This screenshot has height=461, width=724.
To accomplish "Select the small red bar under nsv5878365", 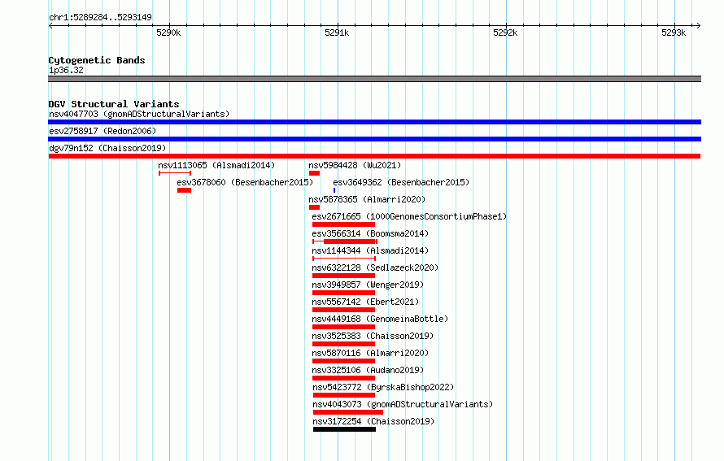I will pos(315,207).
